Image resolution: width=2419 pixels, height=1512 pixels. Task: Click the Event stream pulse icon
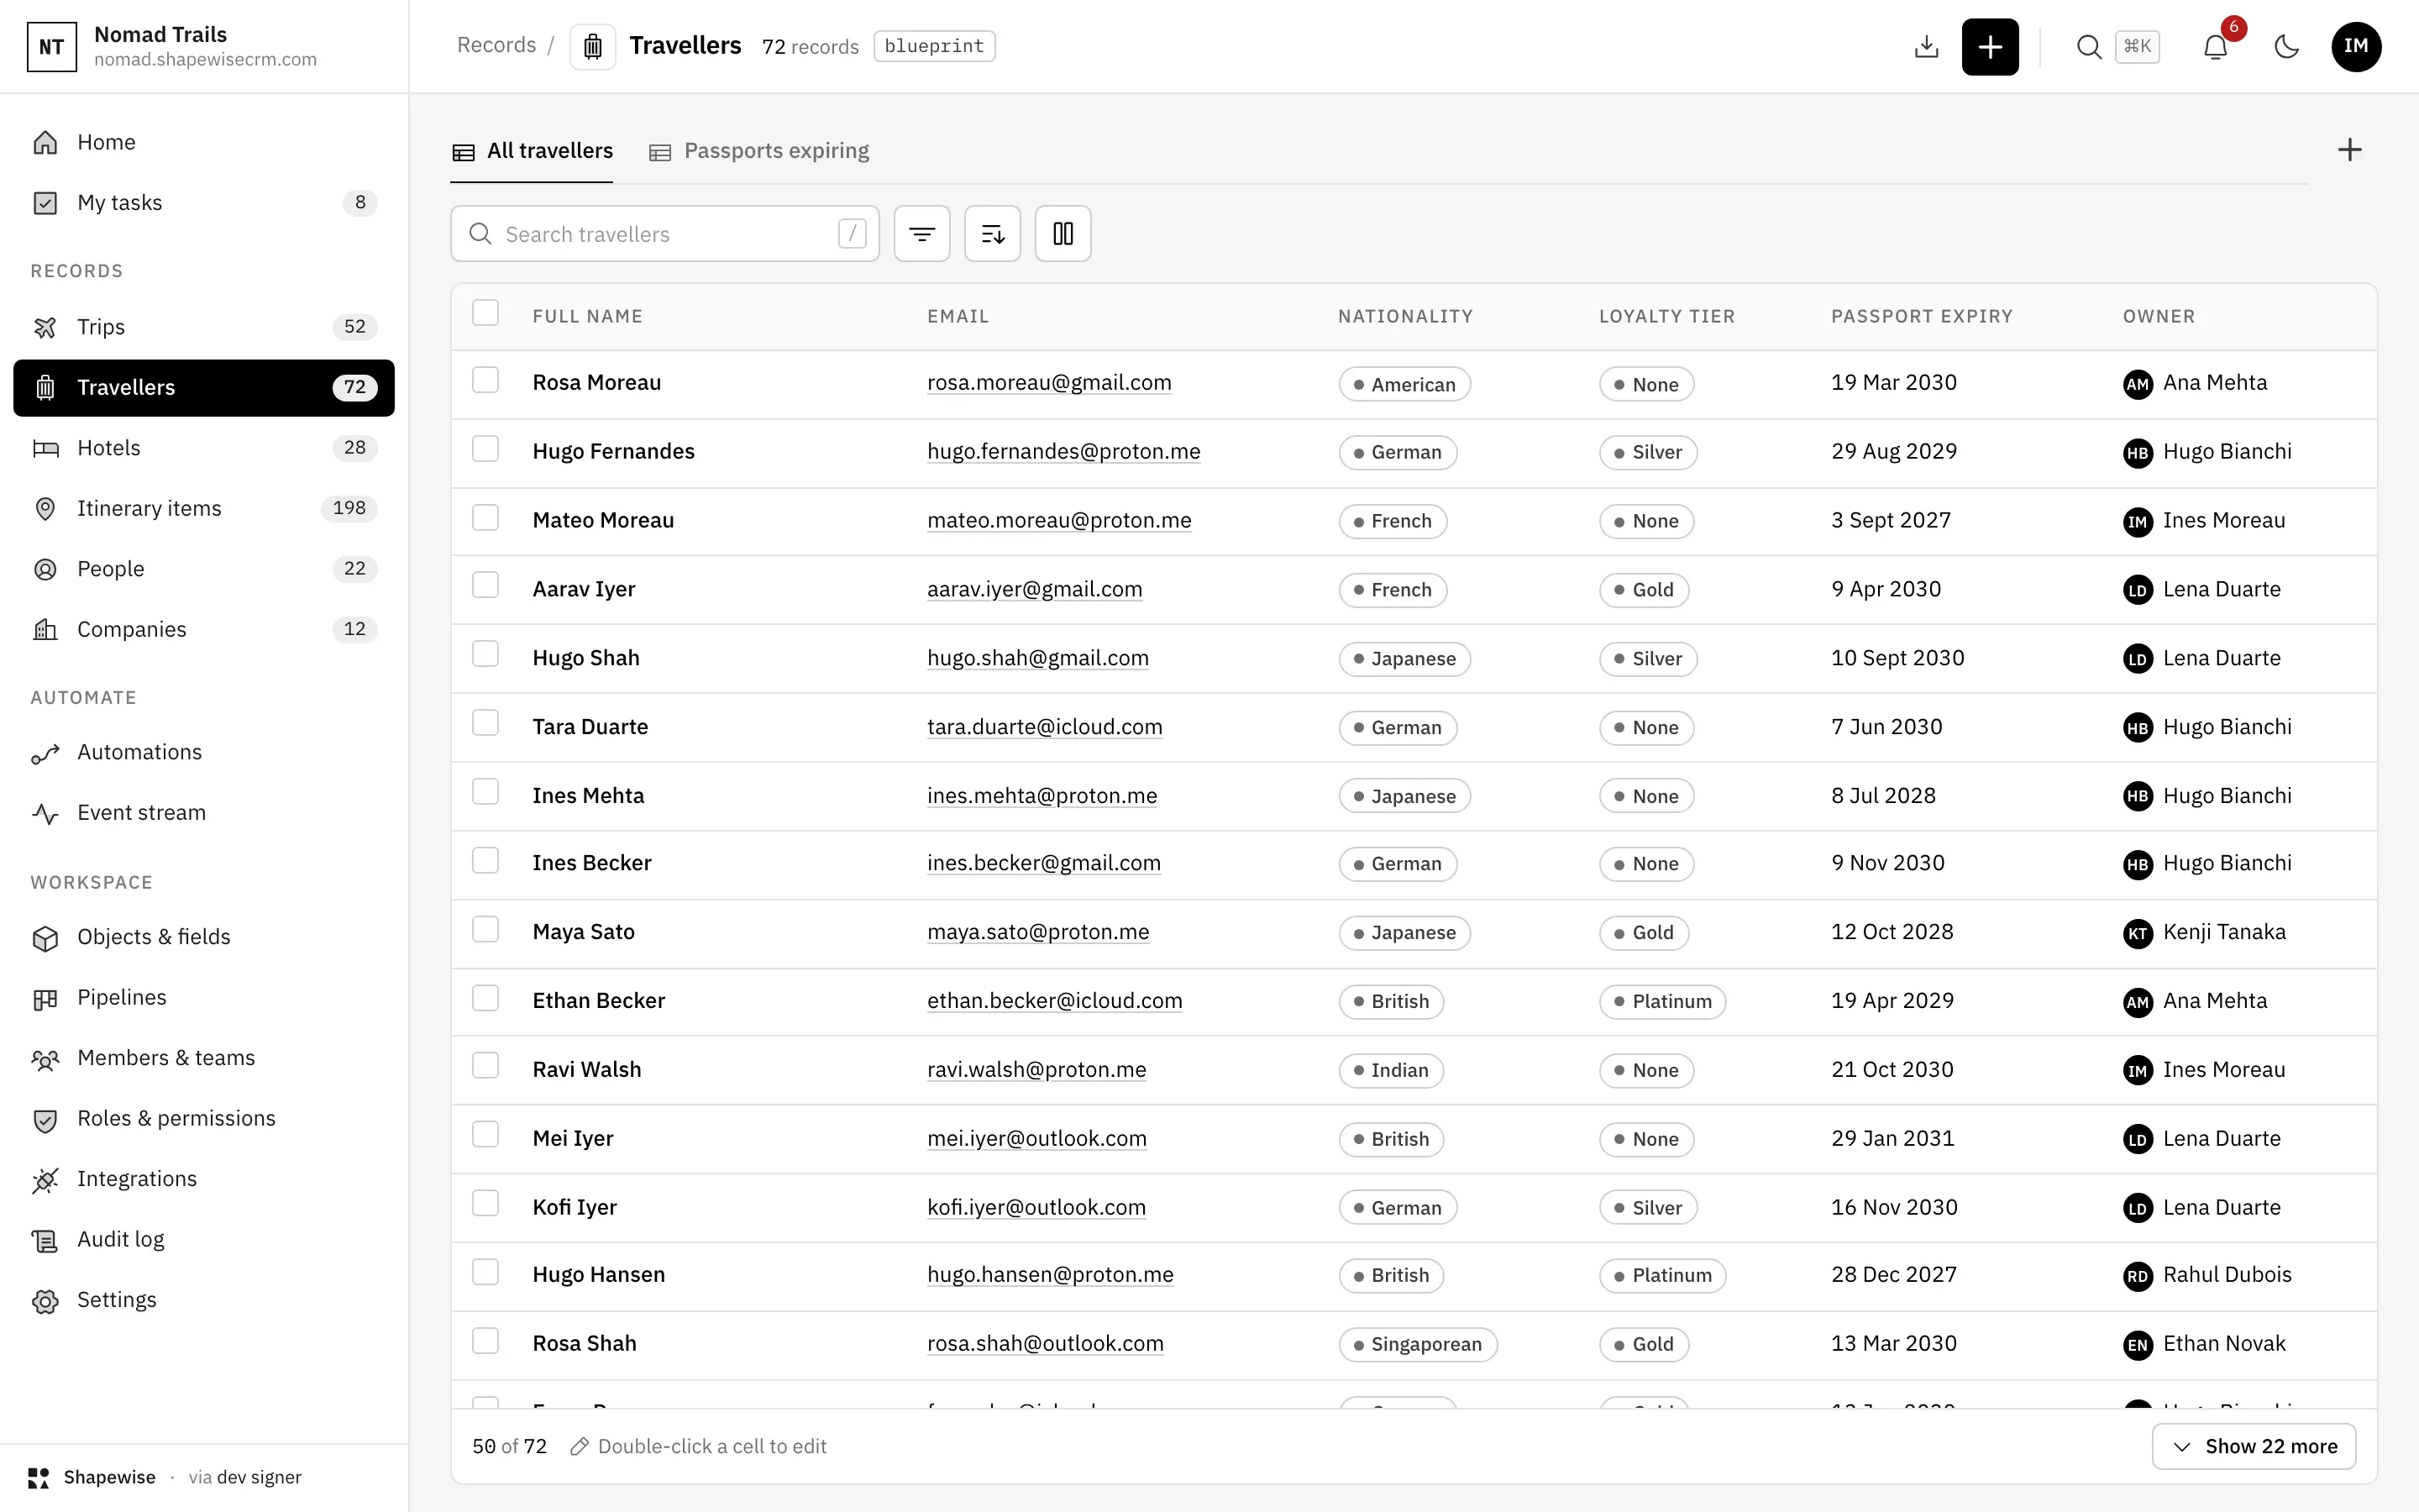click(45, 813)
